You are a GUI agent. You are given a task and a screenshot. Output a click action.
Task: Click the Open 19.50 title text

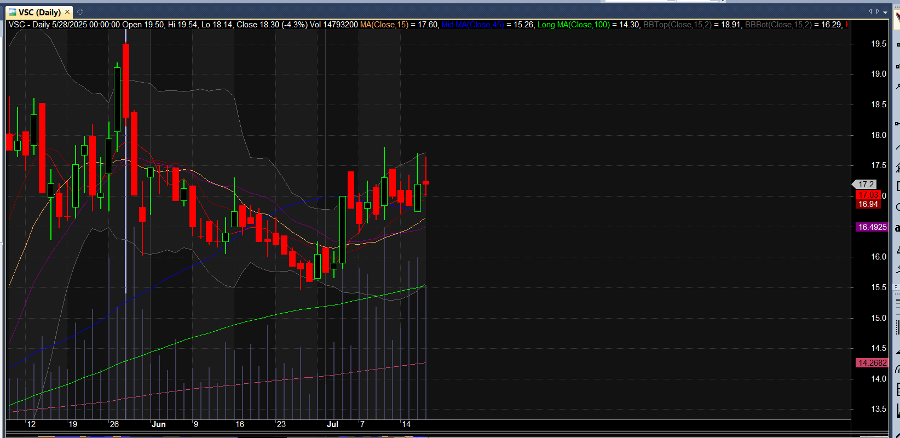click(x=143, y=25)
